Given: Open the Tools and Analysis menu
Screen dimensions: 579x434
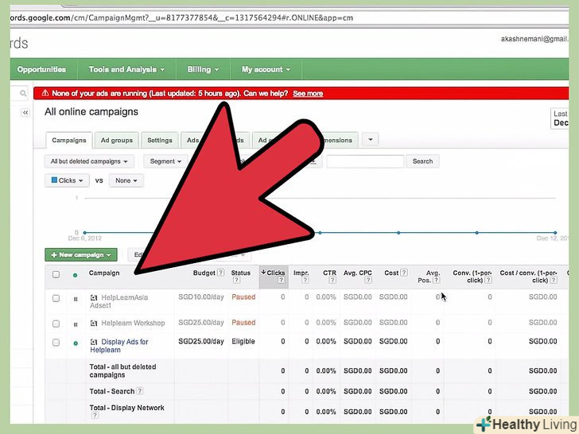Looking at the screenshot, I should click(131, 69).
